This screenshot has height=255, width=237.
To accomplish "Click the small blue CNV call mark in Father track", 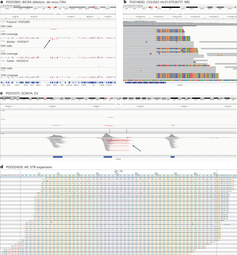I will (99, 66).
